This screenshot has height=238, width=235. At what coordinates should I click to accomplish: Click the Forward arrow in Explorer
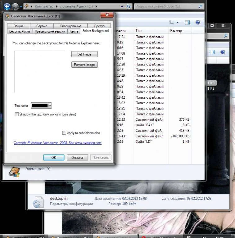15,7
